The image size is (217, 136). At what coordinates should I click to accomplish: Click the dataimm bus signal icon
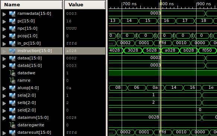[x=12, y=118]
